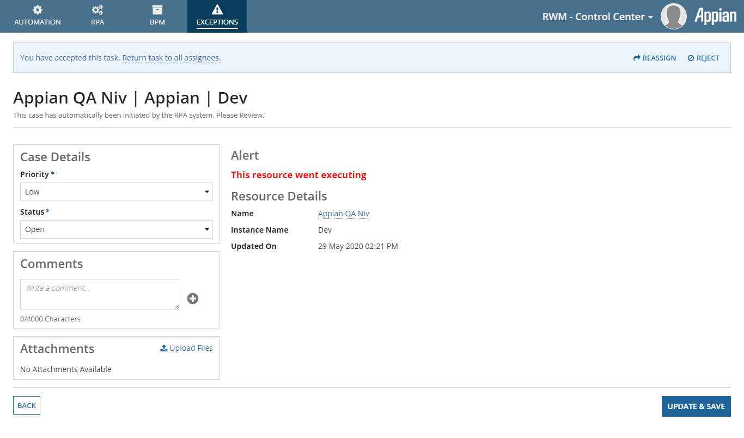Screen dimensions: 744x438
Task: Focus the Write a comment field
Action: tap(100, 295)
